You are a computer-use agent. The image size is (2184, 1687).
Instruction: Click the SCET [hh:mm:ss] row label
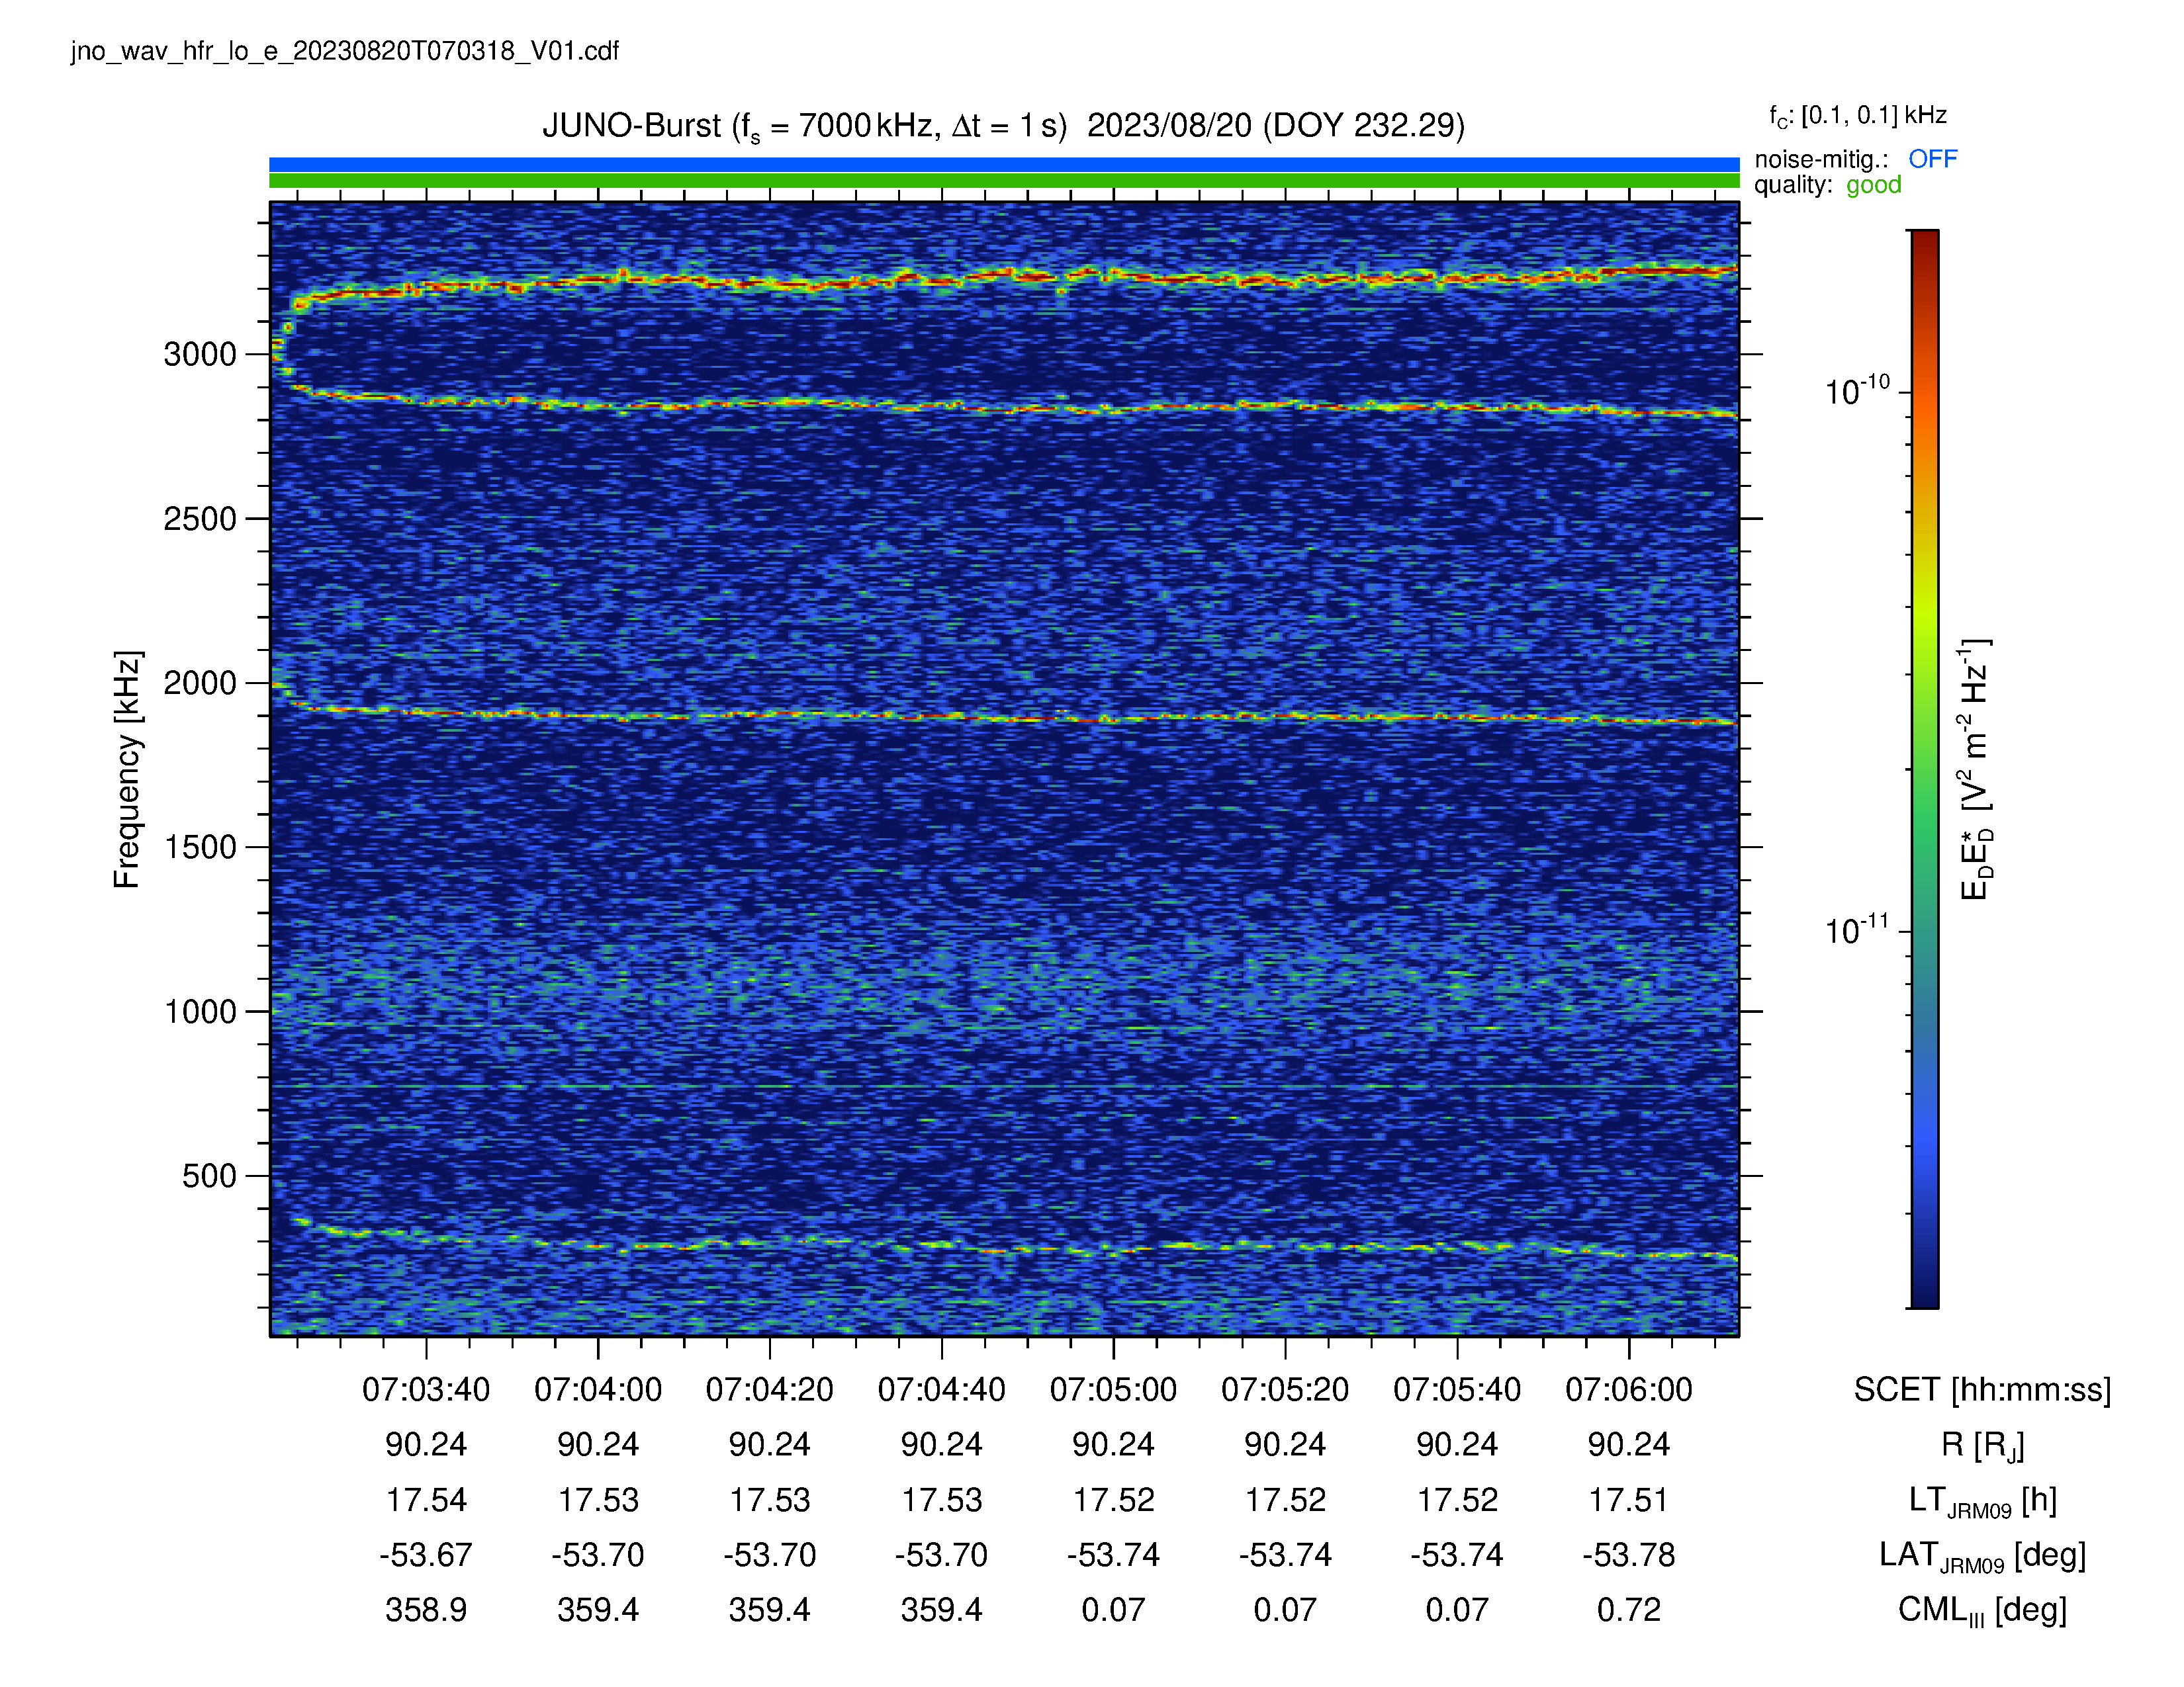[x=1982, y=1389]
